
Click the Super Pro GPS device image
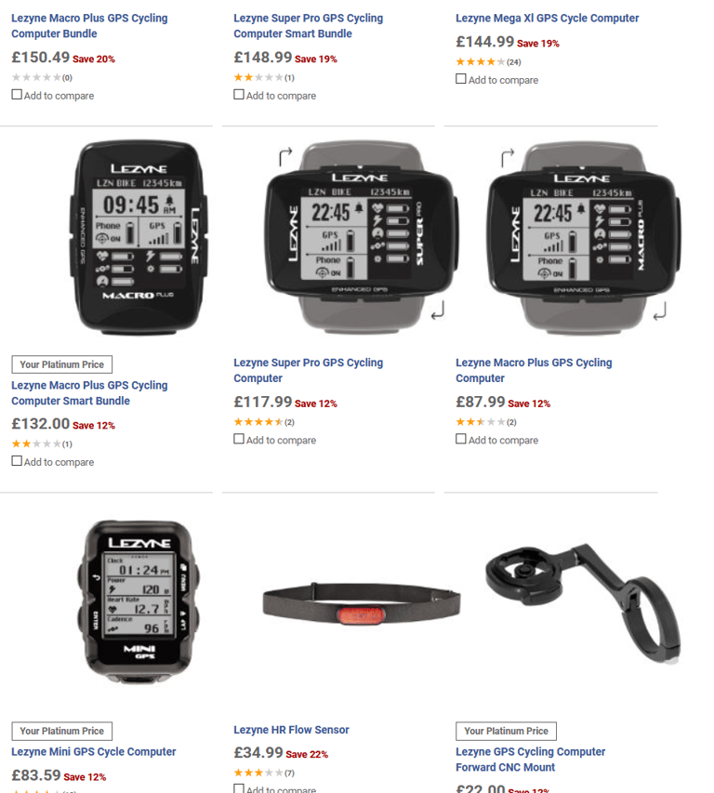360,237
